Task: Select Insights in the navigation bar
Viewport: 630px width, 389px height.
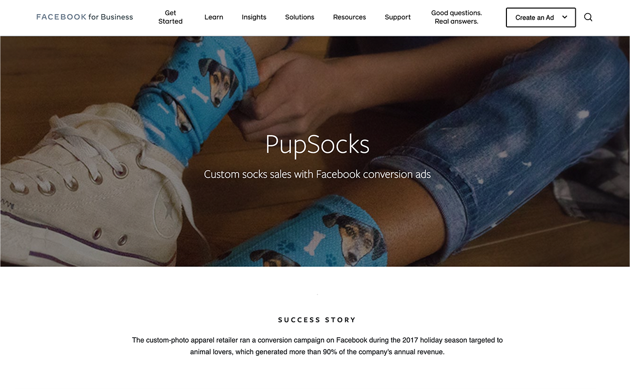Action: pos(254,17)
